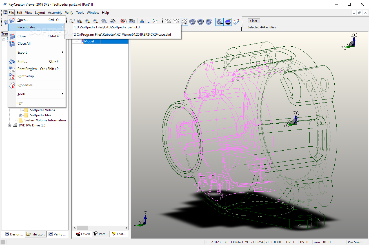This screenshot has height=245, width=369.
Task: Open recent file Softpedia_part.ckd
Action: tap(123, 27)
